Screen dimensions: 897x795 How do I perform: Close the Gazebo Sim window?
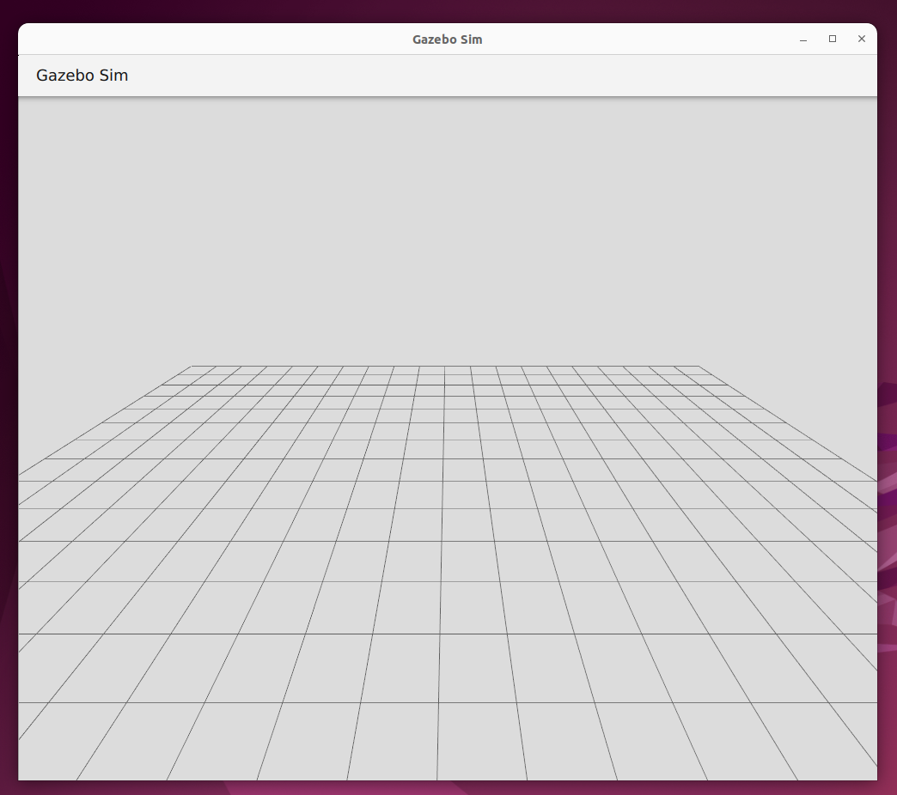(x=861, y=39)
